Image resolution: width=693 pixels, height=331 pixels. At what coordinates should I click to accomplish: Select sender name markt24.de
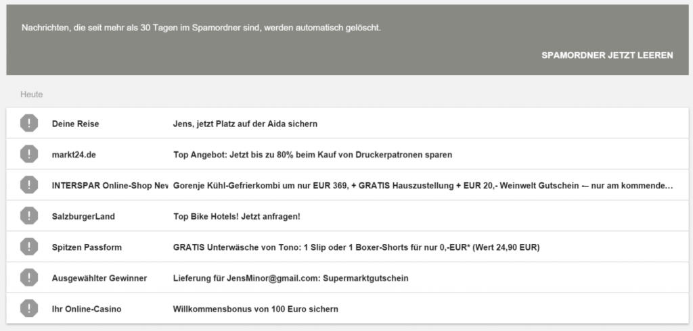click(74, 155)
